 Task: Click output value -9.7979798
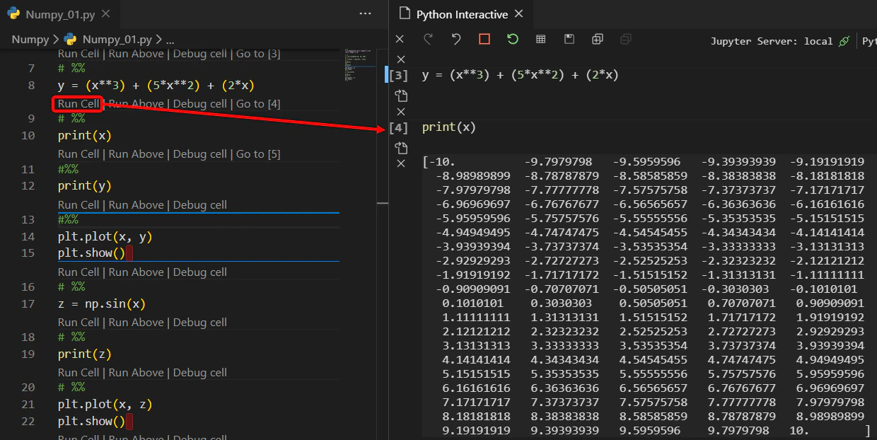coord(558,162)
